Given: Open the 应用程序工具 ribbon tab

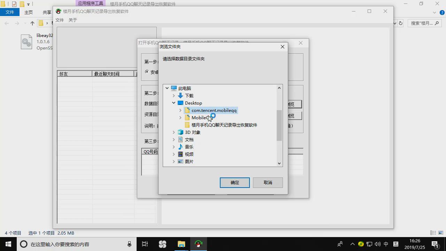Looking at the screenshot, I should pyautogui.click(x=91, y=4).
